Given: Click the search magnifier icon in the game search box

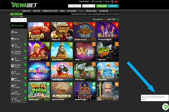Looking at the screenshot, I should point(25,20).
